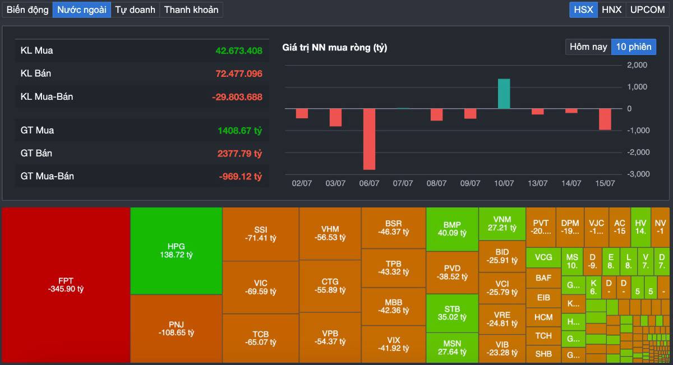
Task: Open the BMP 40.09 tỷ tile
Action: (452, 229)
